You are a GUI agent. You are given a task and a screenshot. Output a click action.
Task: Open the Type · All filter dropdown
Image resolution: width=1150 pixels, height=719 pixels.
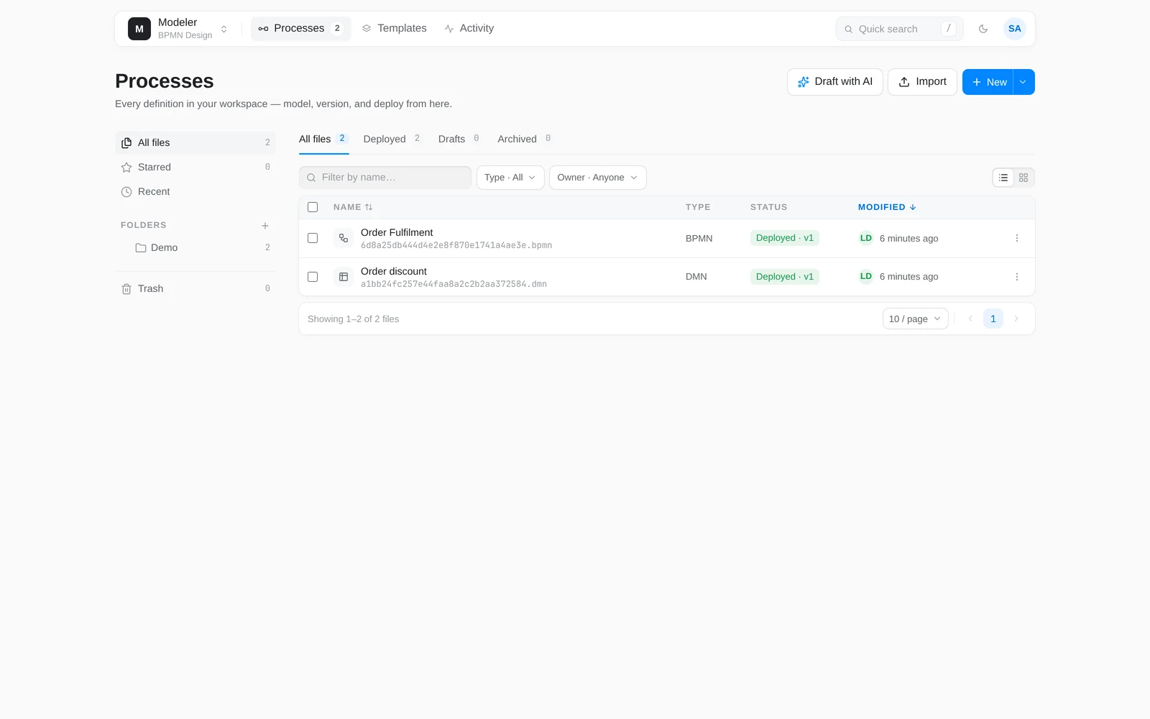click(510, 178)
